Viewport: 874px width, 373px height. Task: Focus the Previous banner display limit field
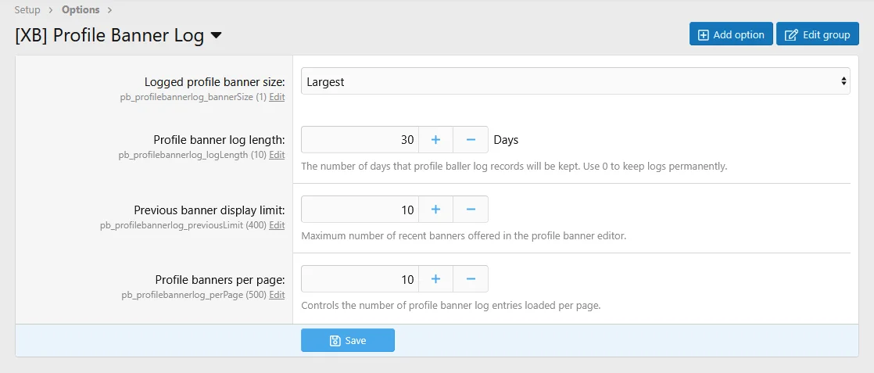360,209
